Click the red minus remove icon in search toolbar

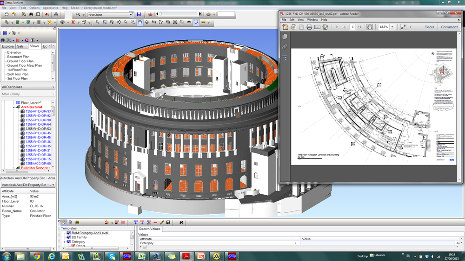click(x=155, y=223)
